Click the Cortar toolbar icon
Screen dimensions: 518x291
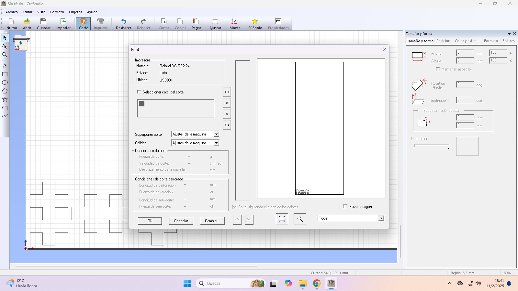164,24
